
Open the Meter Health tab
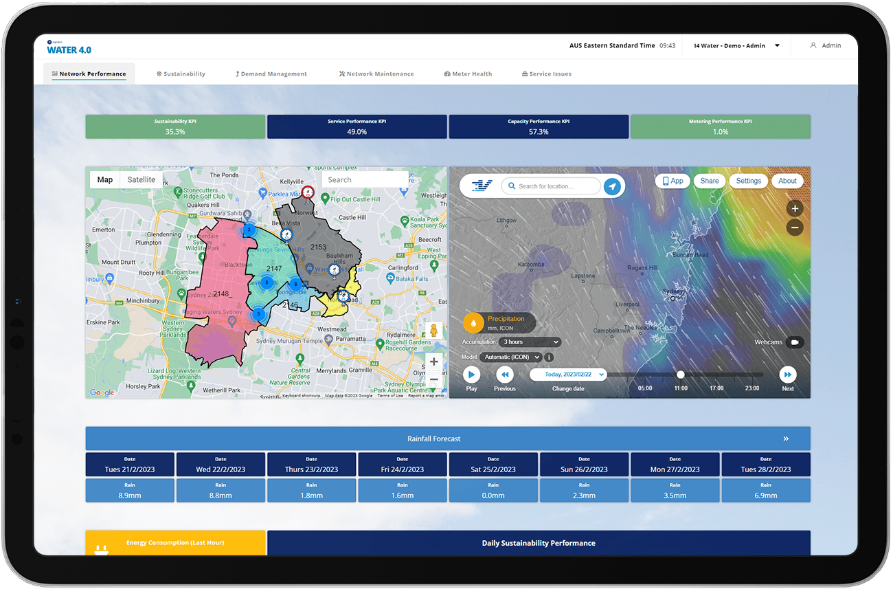468,74
